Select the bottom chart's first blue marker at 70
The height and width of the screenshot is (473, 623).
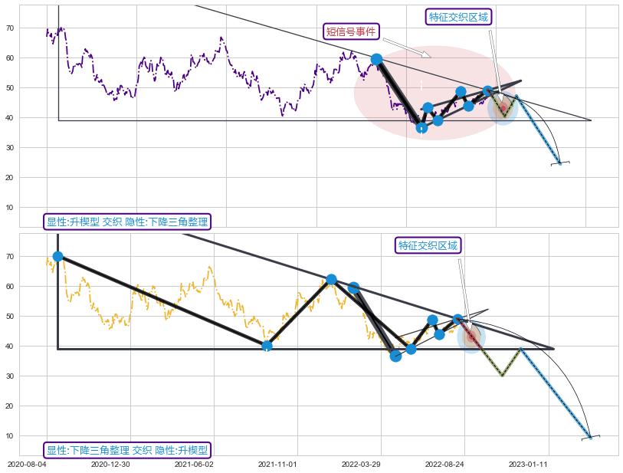click(58, 257)
